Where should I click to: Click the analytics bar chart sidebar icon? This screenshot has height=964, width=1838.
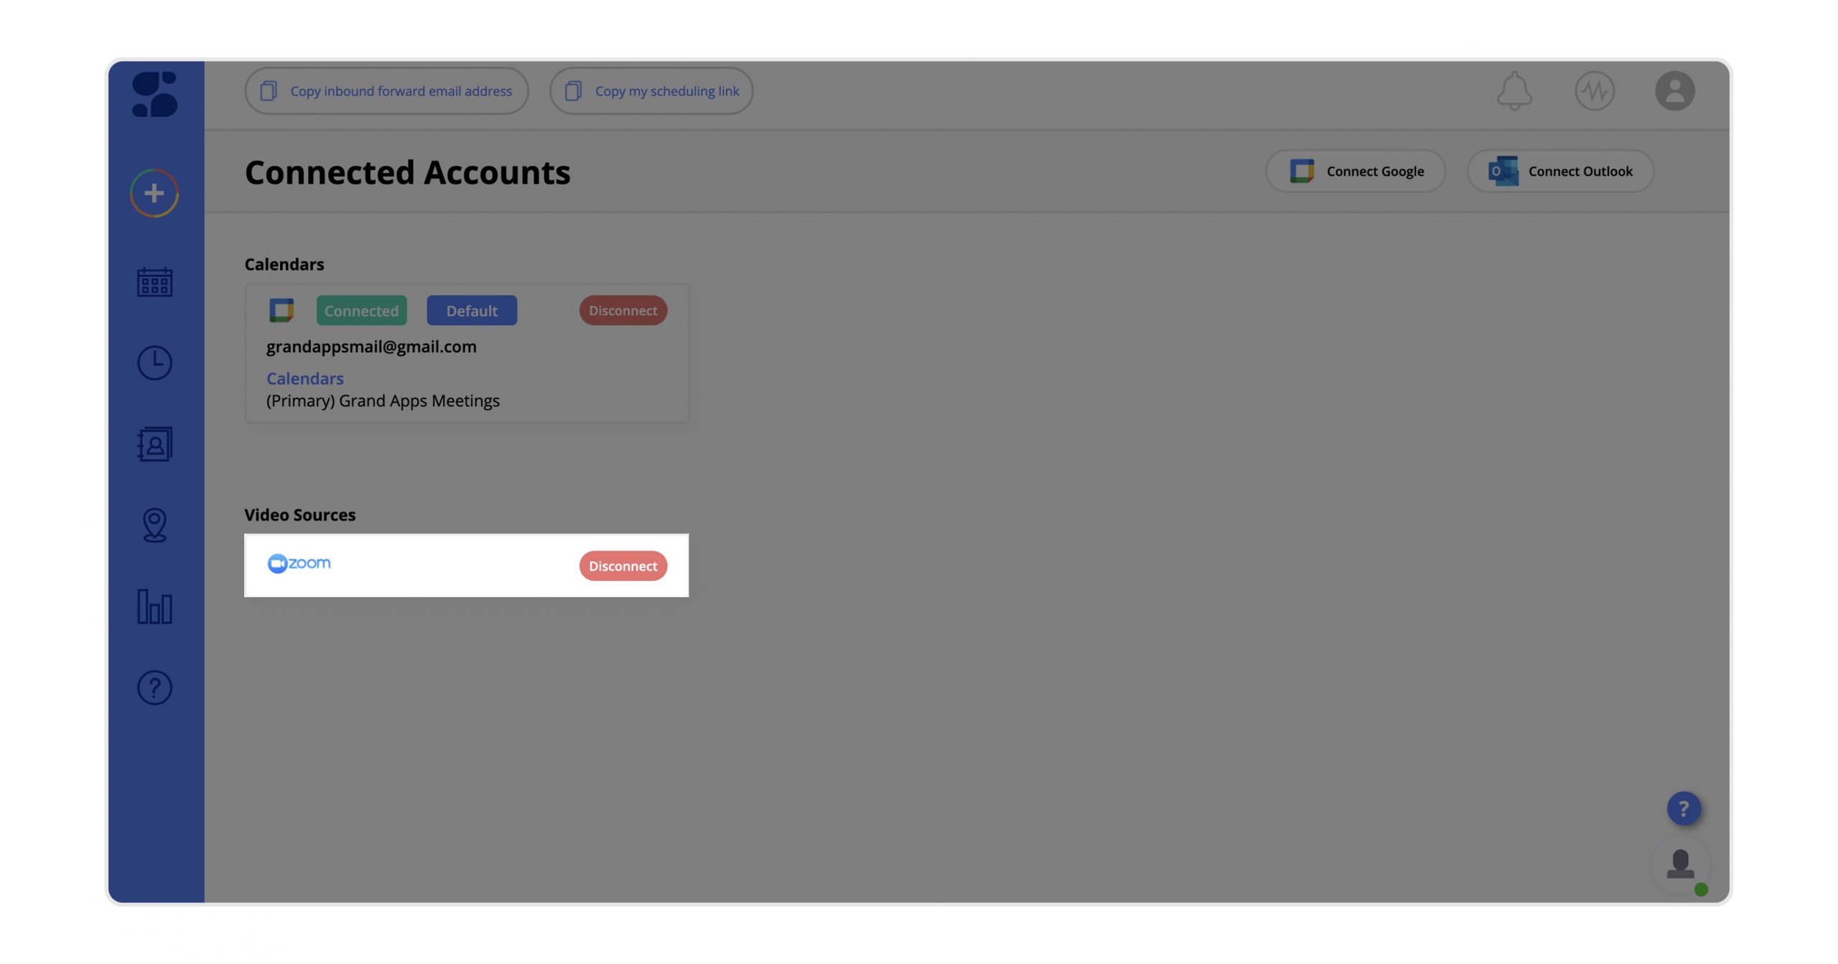click(x=154, y=605)
